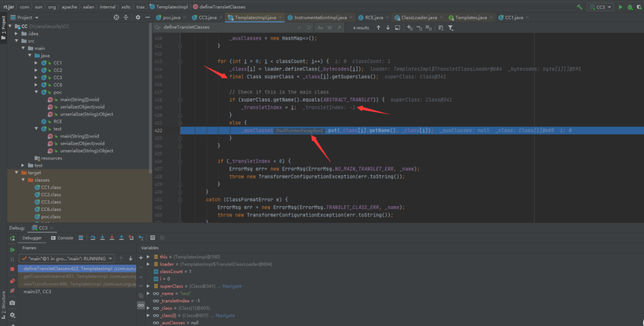
Task: Expand the .idea folder
Action: (x=17, y=34)
